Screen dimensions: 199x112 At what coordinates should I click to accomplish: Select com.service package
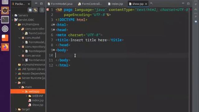click(x=31, y=56)
